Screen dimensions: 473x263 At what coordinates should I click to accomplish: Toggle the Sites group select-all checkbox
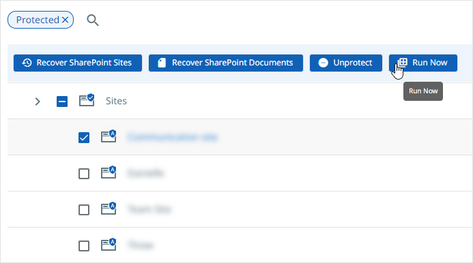click(62, 102)
